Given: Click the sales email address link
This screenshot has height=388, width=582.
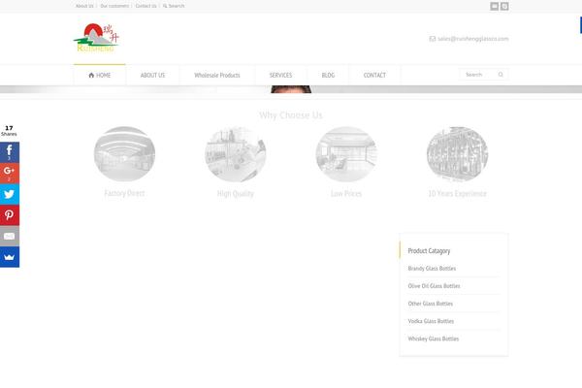Looking at the screenshot, I should click(473, 39).
